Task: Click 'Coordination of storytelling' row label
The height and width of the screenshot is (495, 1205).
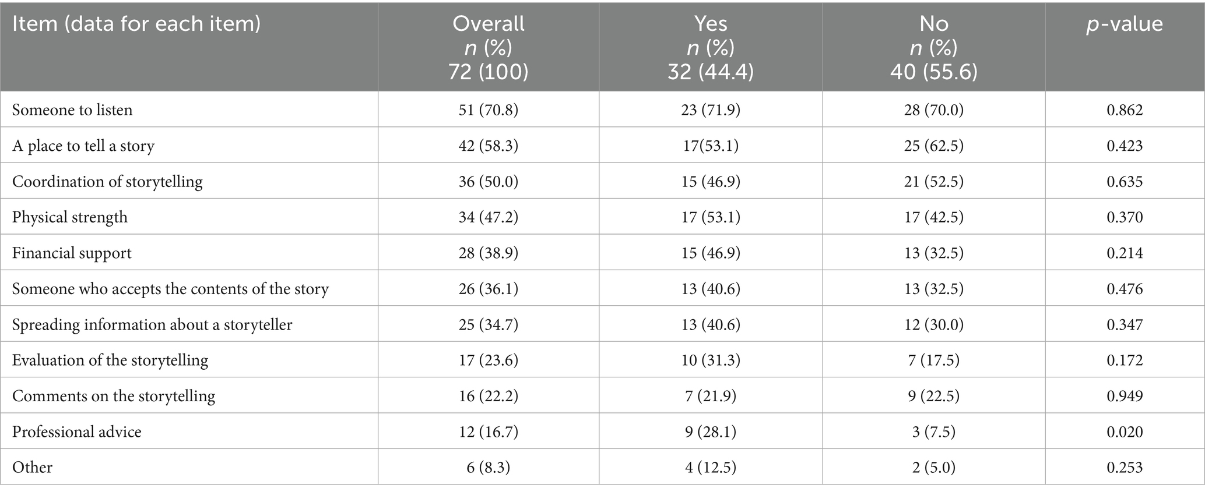Action: point(107,182)
